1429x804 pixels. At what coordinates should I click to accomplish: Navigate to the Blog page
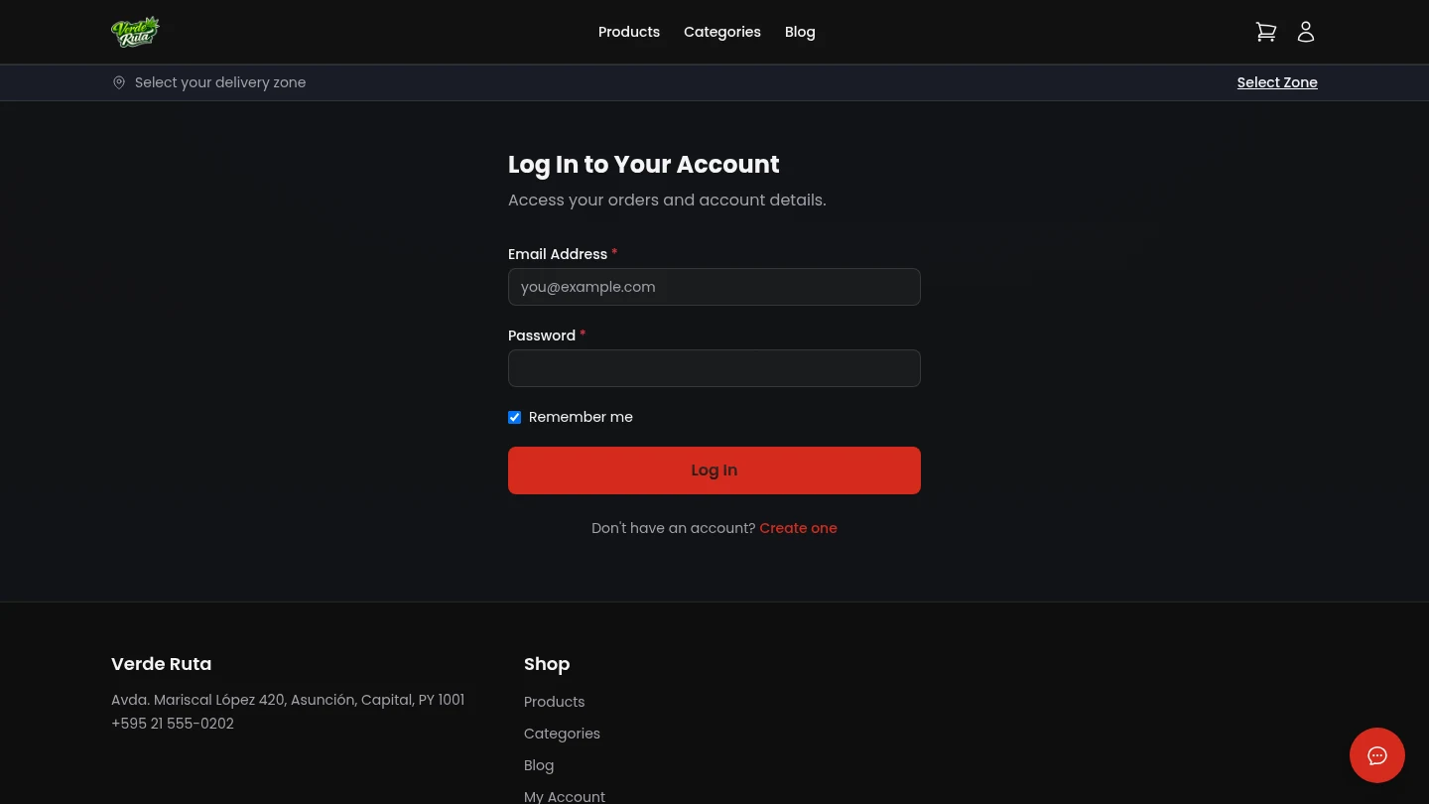(x=800, y=32)
